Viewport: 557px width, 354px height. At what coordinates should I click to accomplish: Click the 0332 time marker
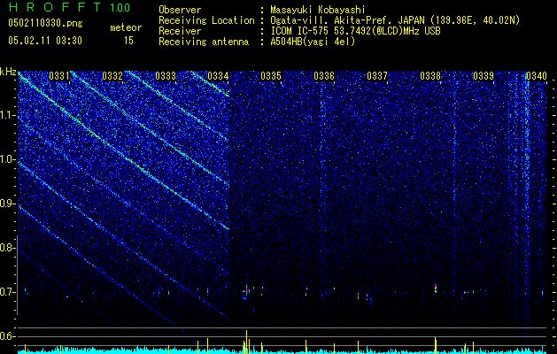(112, 76)
